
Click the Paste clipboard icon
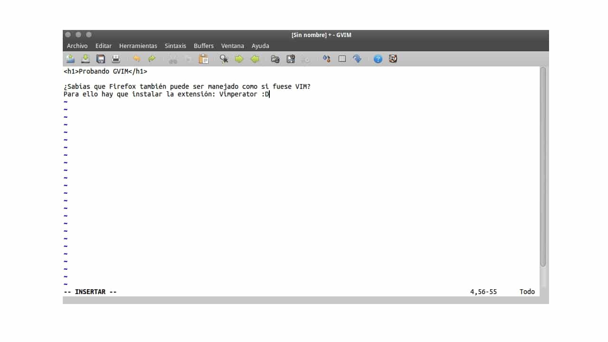[203, 59]
